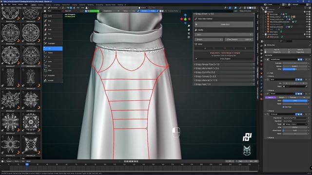Open the Snap Mode dropdown
The image size is (312, 175).
point(295,121)
